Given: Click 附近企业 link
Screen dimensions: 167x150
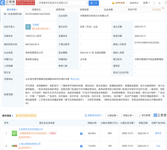Looking at the screenshot, I should 75,79.
